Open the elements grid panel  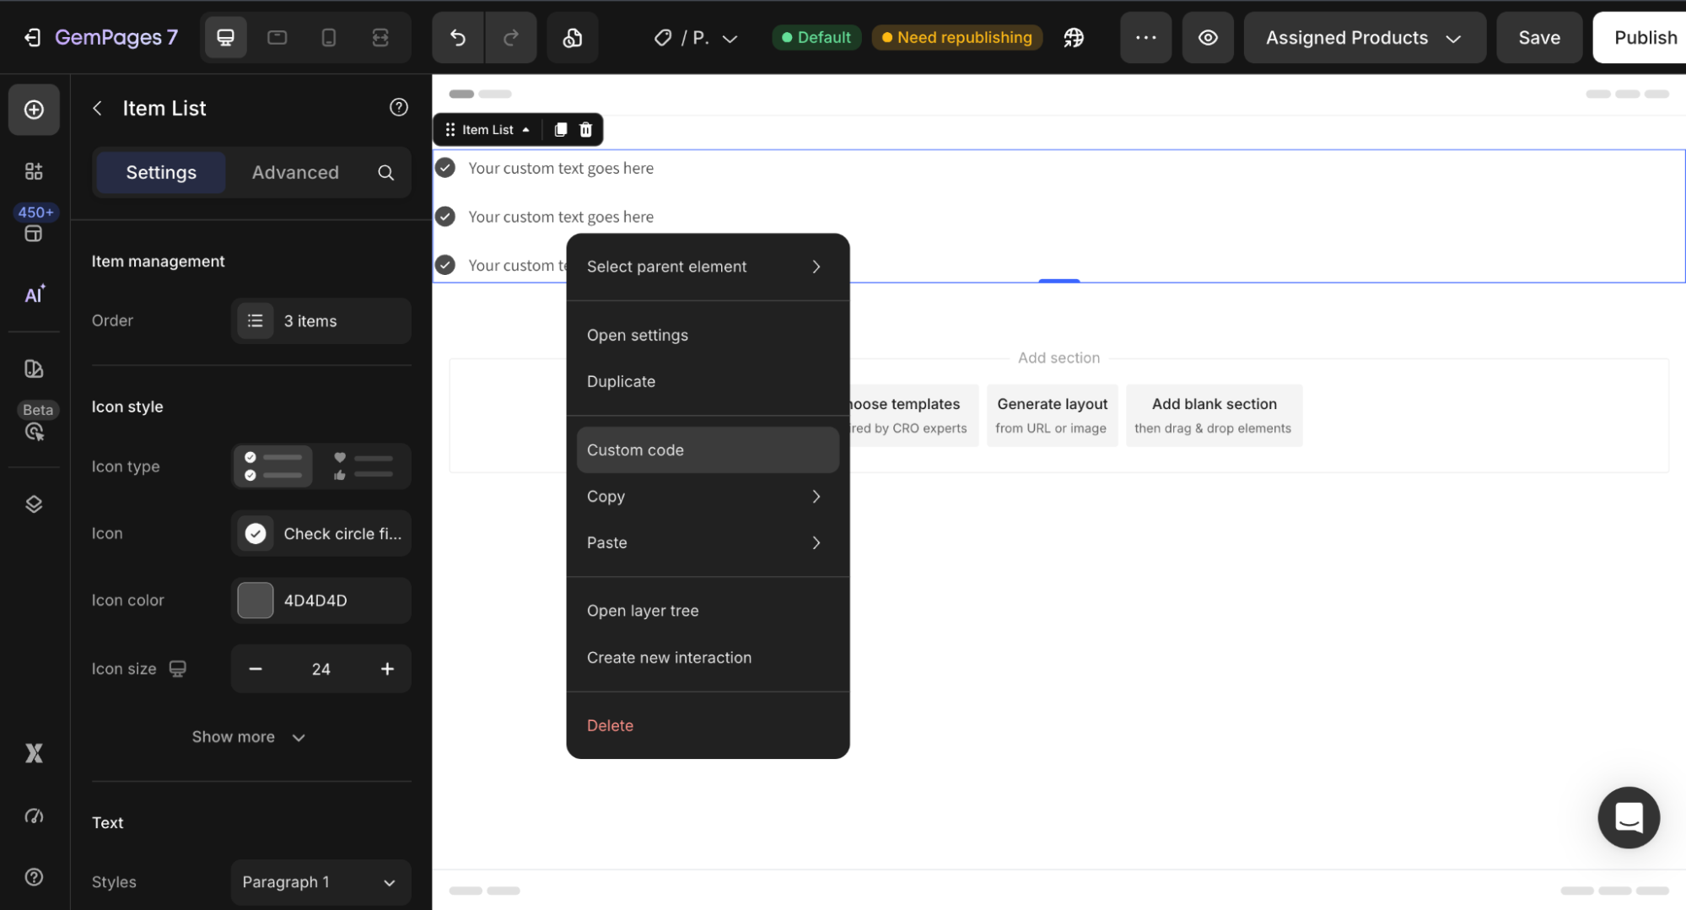34,171
